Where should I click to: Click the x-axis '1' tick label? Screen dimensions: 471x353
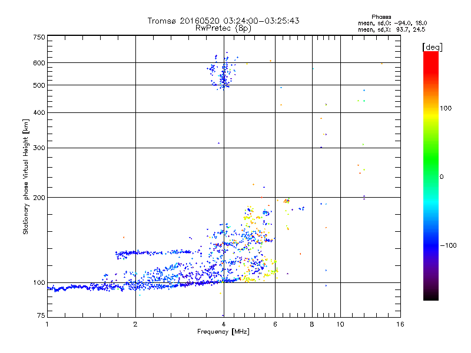pos(47,324)
